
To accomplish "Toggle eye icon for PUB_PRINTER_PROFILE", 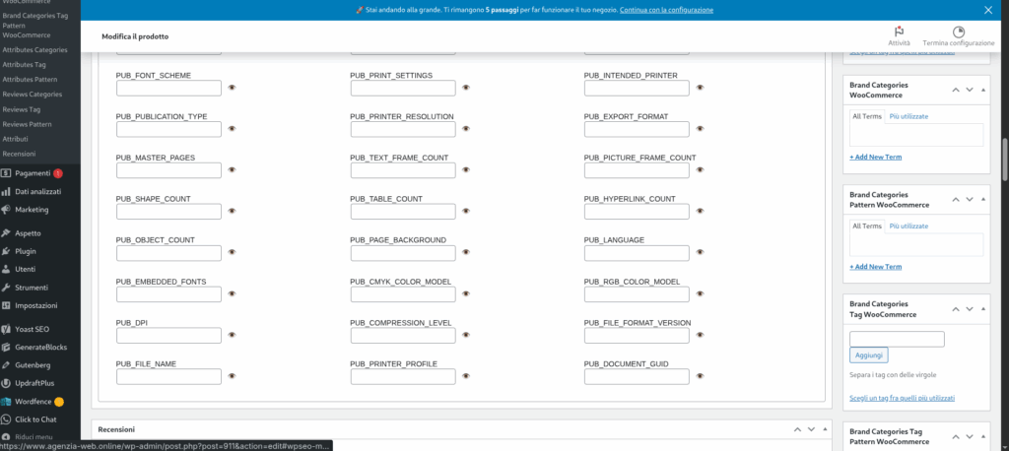I will [466, 376].
